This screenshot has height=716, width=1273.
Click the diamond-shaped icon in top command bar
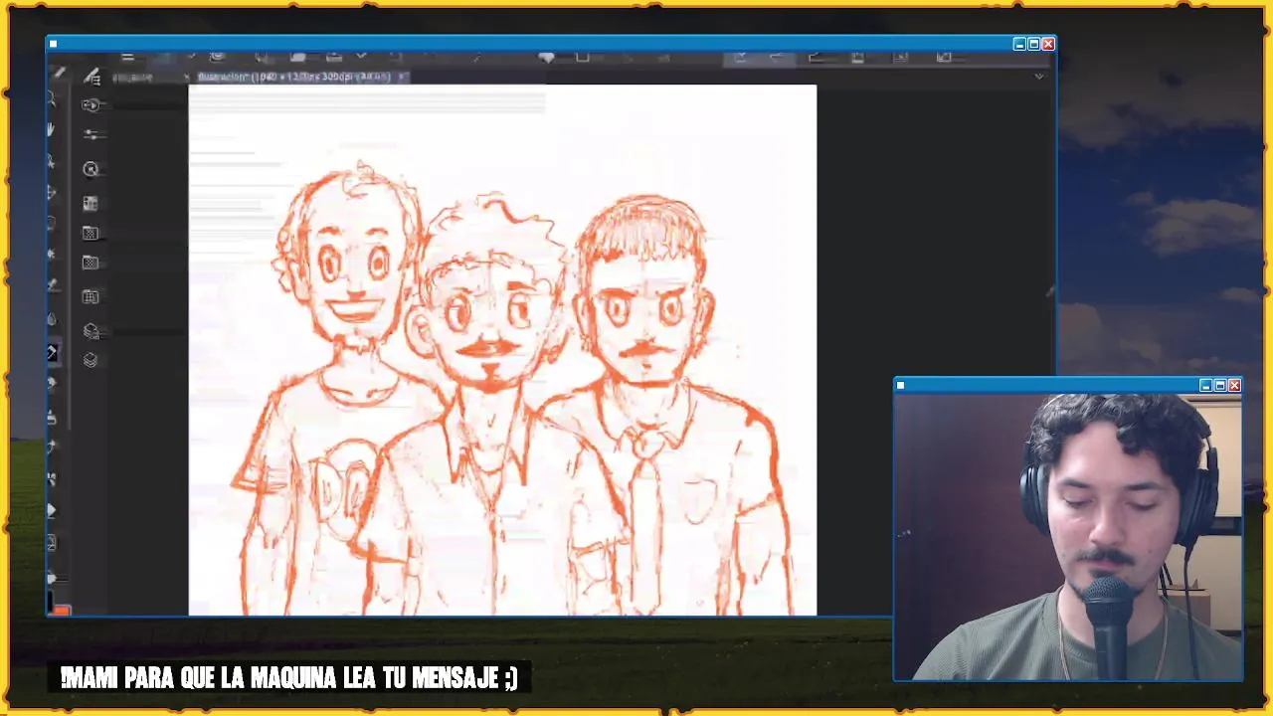point(546,58)
